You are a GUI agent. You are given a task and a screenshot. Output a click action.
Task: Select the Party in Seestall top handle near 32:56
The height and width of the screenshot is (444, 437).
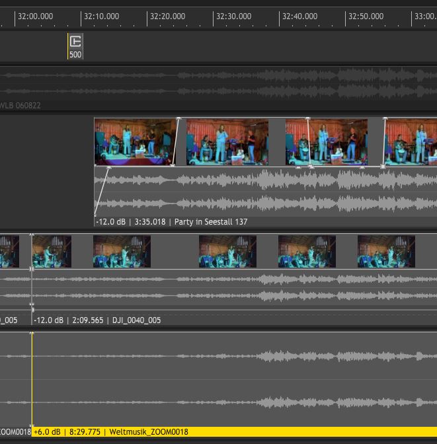385,118
